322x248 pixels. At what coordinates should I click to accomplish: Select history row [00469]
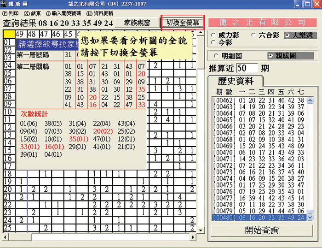(x=259, y=146)
